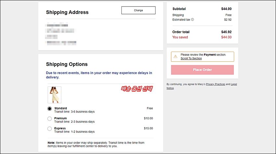276x154 pixels.
Task: Open the Legal Notice link
Action: coord(234,84)
